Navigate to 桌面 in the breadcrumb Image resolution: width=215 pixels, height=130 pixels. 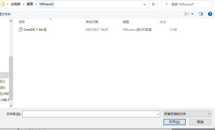click(x=30, y=4)
